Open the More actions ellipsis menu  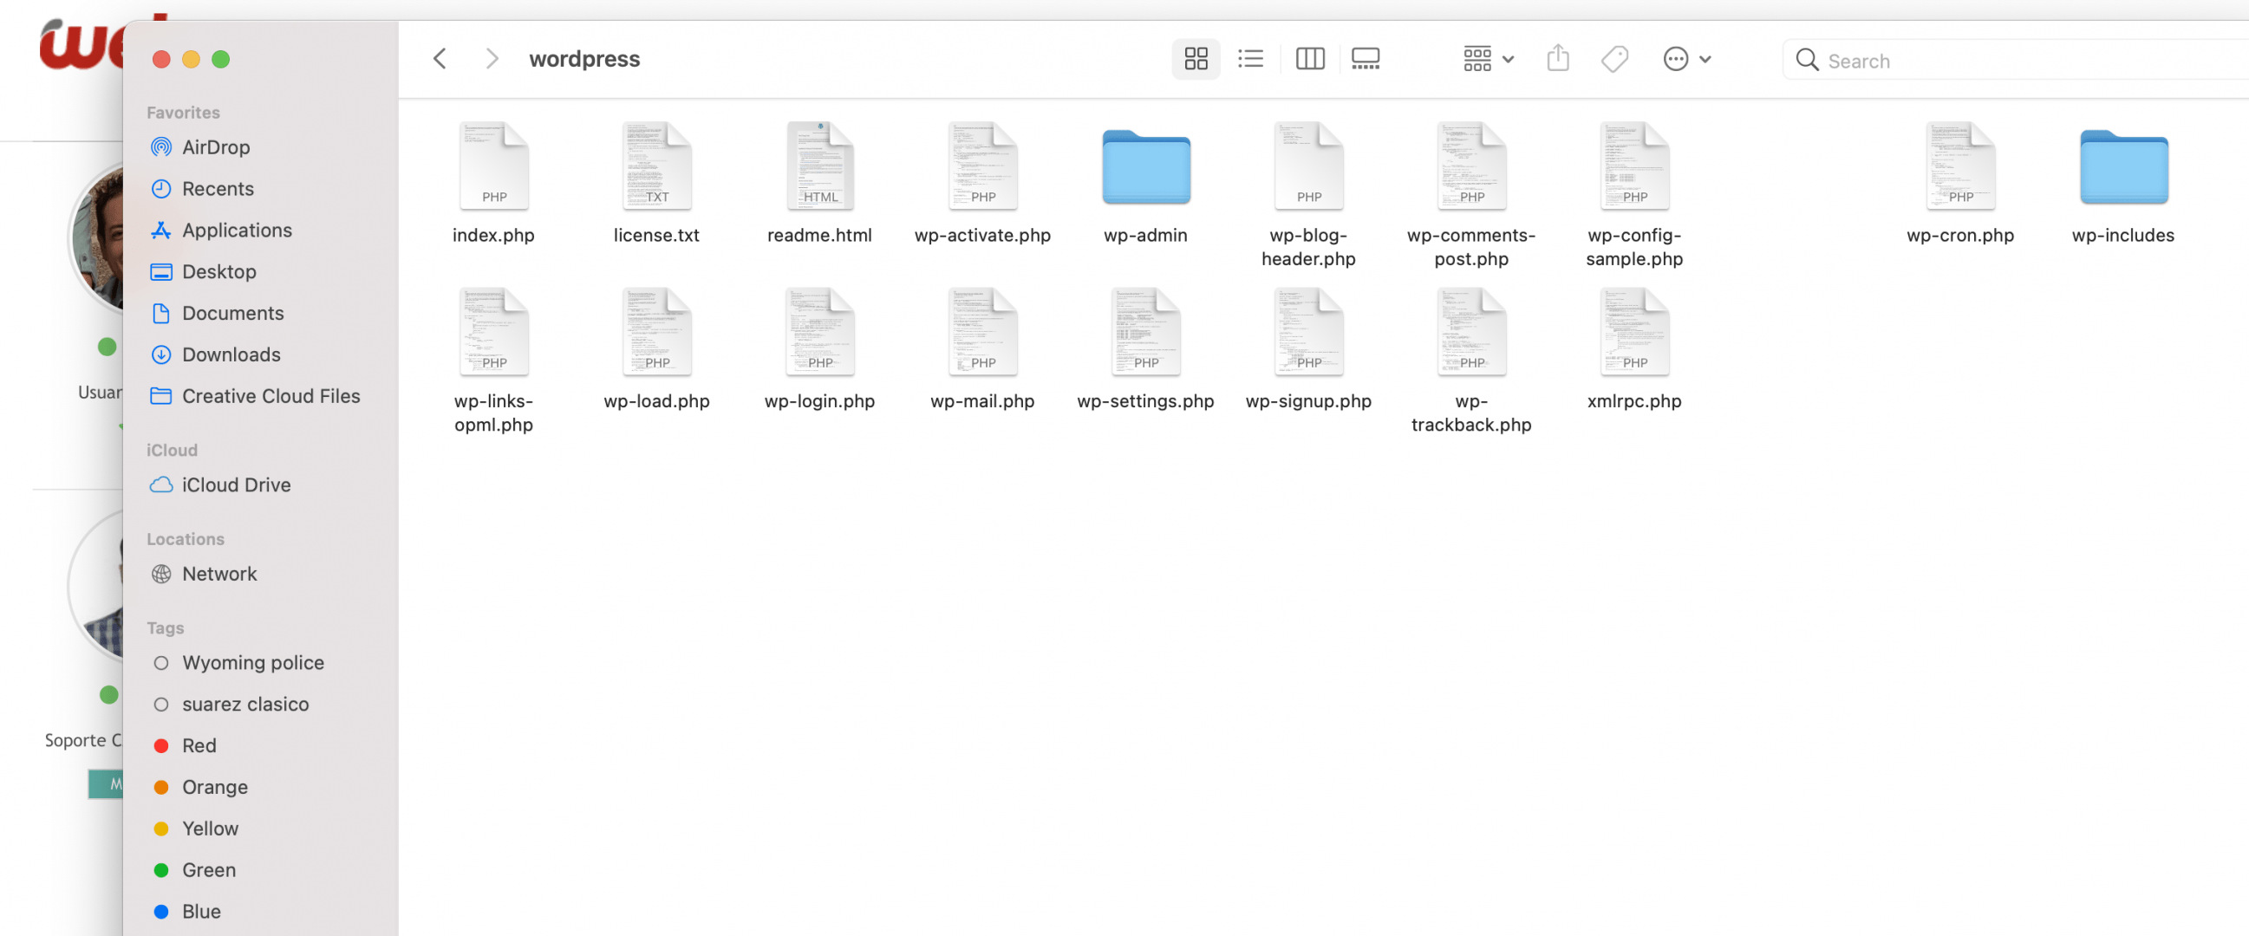click(x=1687, y=59)
